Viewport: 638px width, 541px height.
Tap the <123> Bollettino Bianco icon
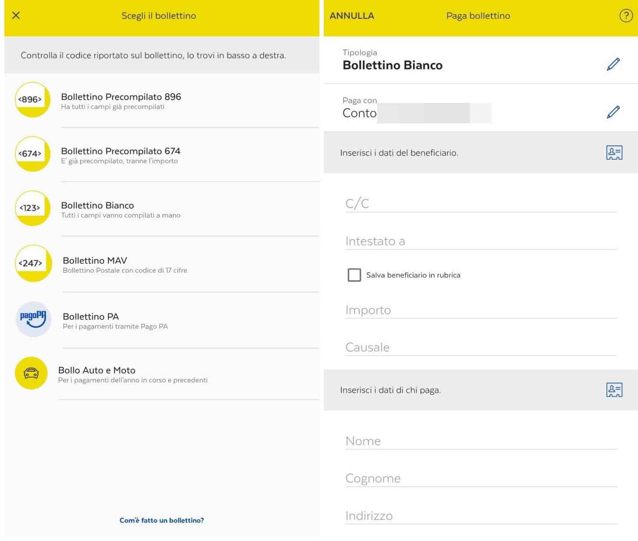(33, 208)
